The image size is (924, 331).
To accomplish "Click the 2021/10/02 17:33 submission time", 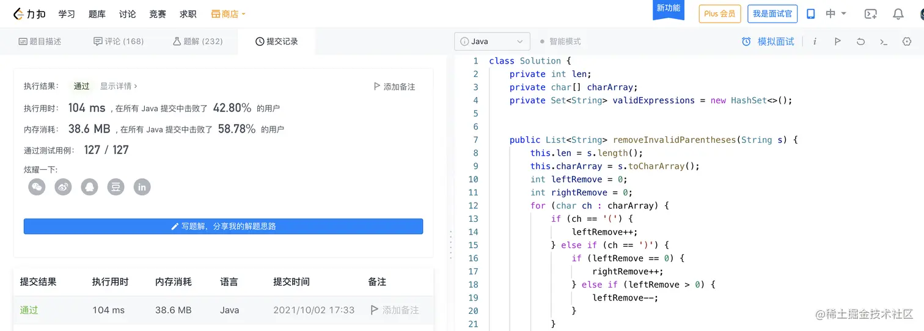I will (x=314, y=310).
